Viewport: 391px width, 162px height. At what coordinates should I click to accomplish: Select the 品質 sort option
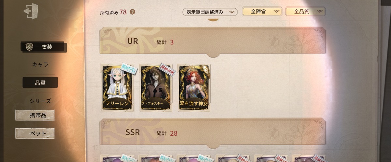click(x=40, y=83)
